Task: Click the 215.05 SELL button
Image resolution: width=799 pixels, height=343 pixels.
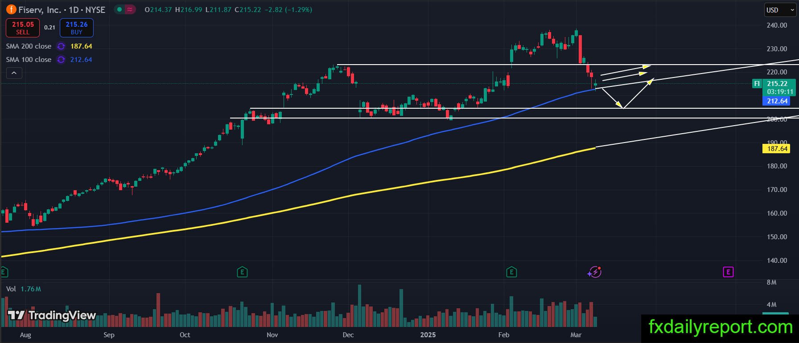Action: [x=23, y=28]
